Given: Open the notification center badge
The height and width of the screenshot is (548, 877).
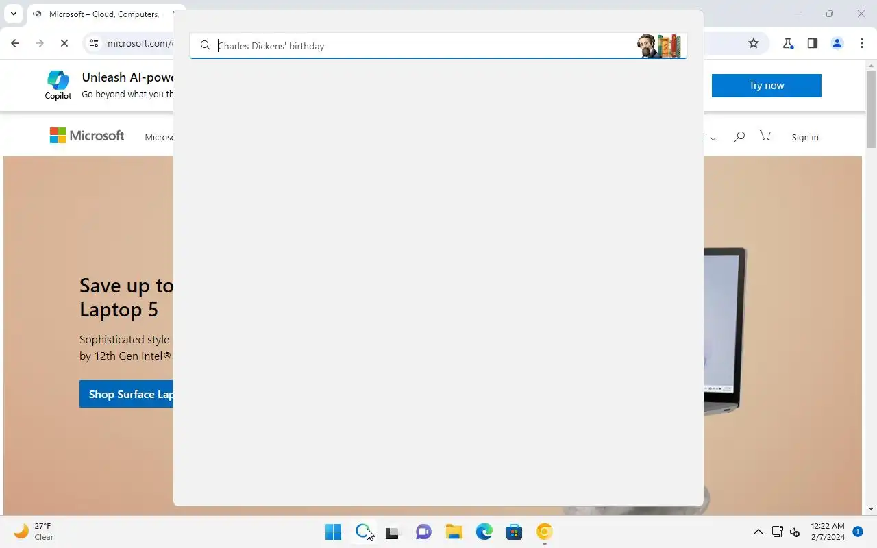Looking at the screenshot, I should (x=858, y=532).
